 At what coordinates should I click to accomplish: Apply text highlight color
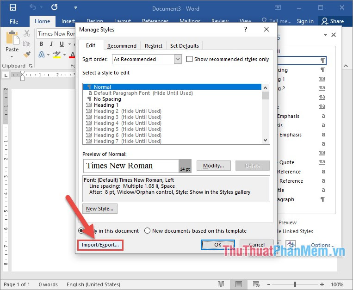(x=57, y=54)
